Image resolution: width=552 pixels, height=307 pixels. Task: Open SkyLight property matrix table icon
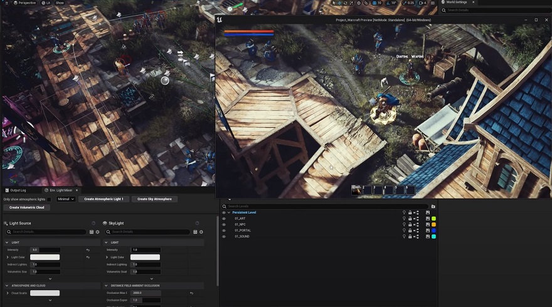[195, 232]
